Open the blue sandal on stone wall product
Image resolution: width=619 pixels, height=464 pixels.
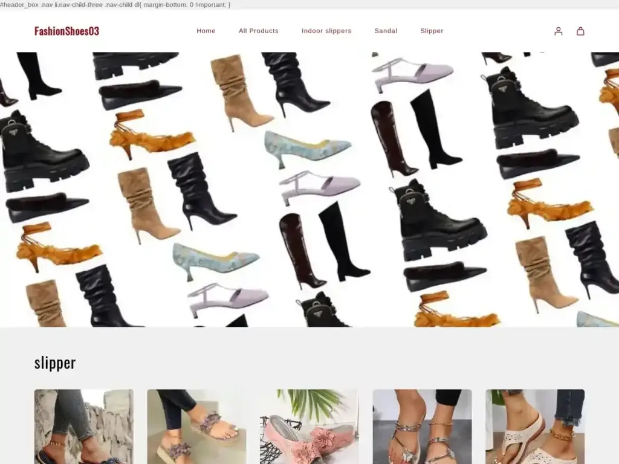click(83, 426)
